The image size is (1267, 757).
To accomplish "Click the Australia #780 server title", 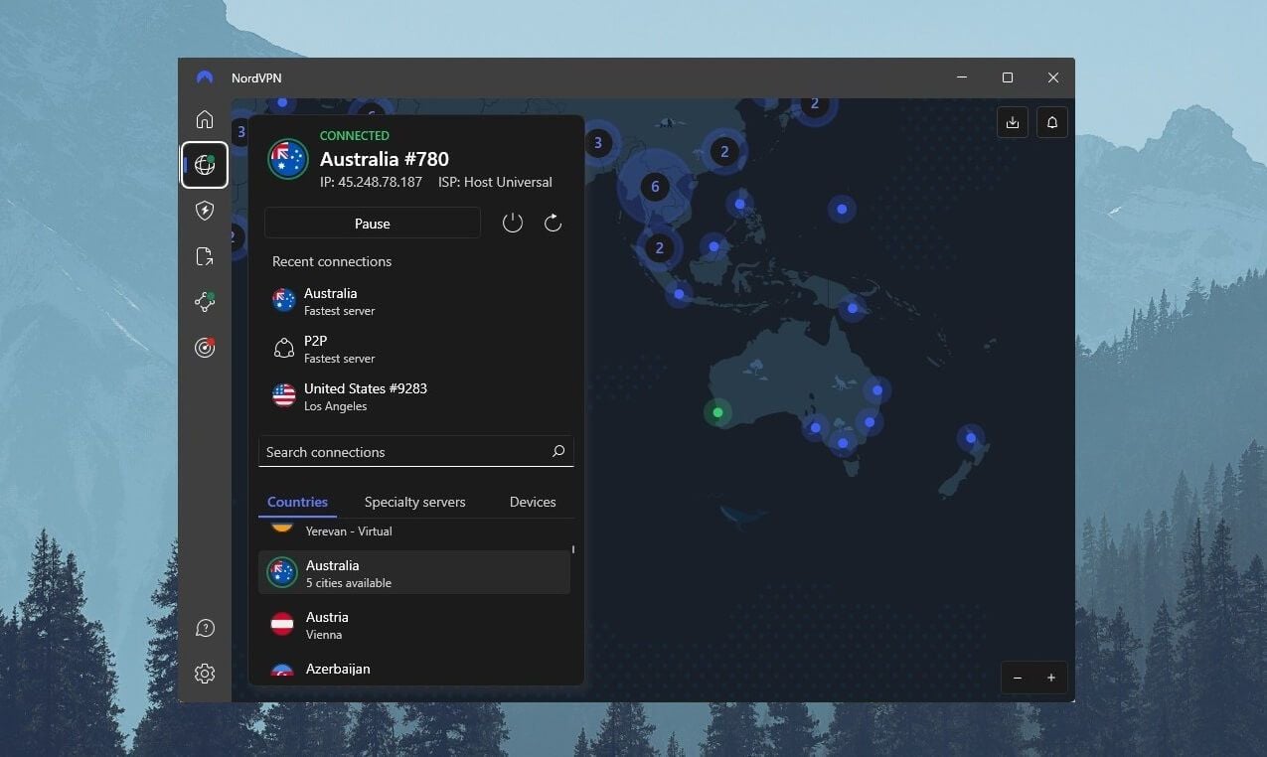I will point(385,159).
